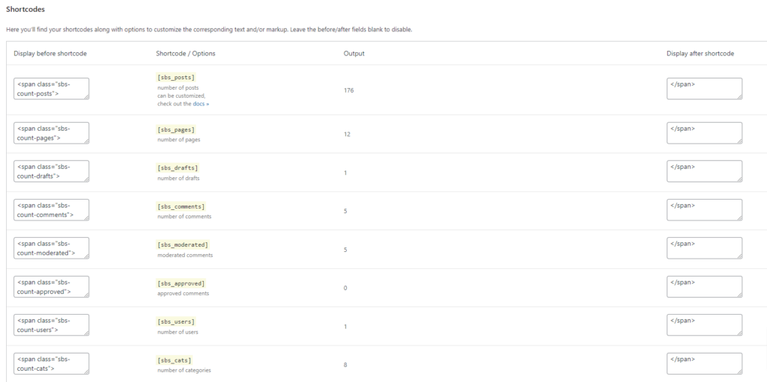Image resolution: width=767 pixels, height=382 pixels.
Task: Click the 176 posts output value
Action: [x=348, y=90]
